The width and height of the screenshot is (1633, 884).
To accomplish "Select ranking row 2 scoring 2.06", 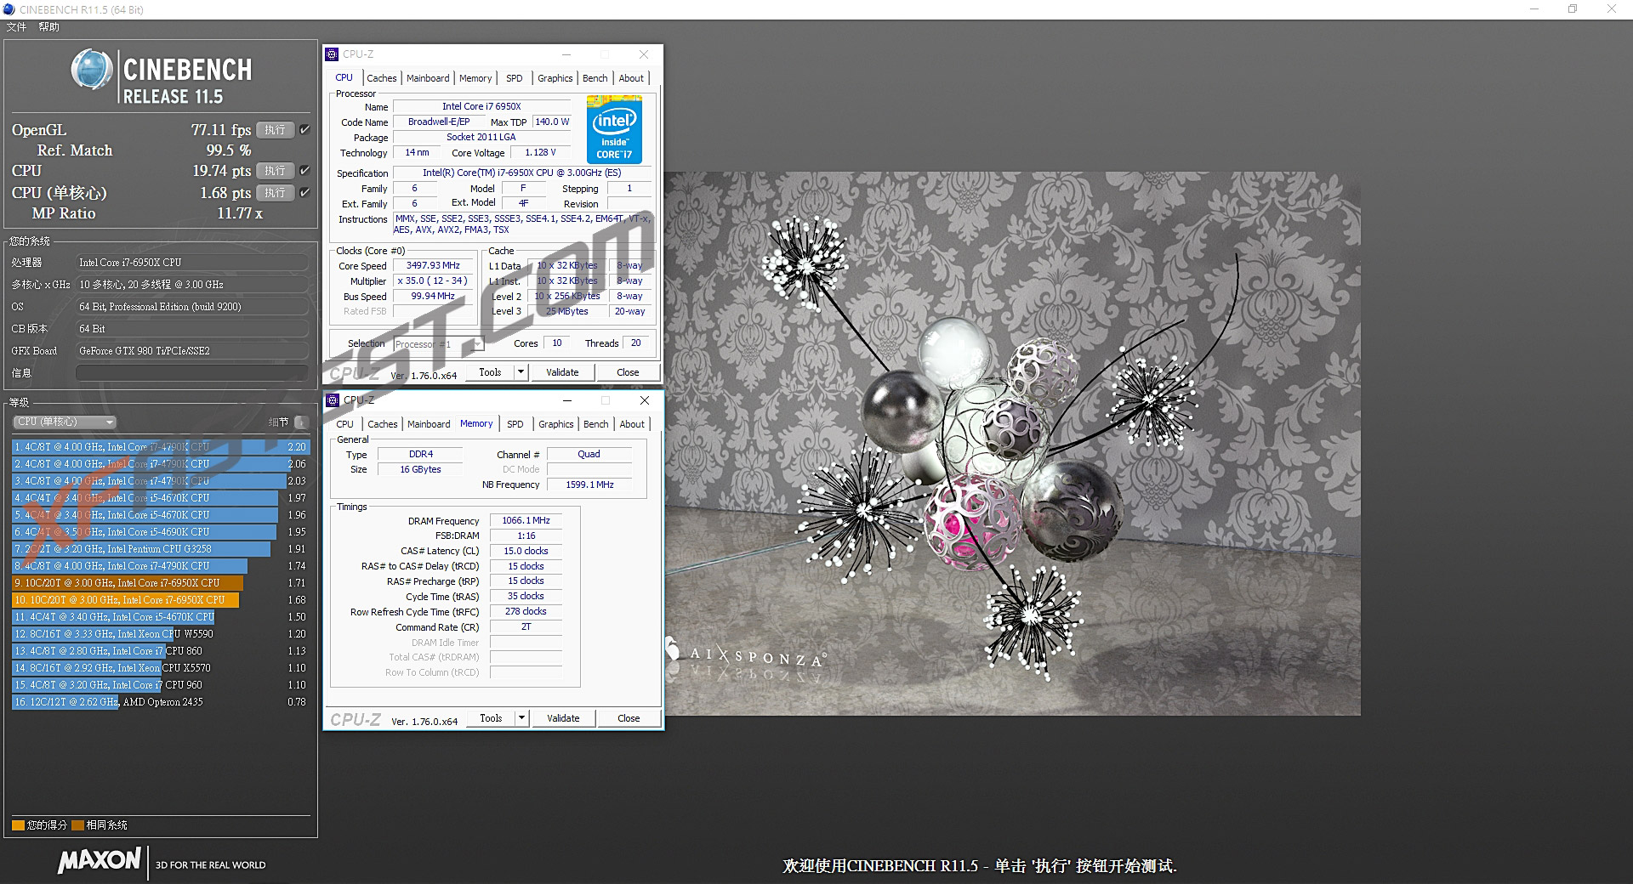I will click(161, 464).
